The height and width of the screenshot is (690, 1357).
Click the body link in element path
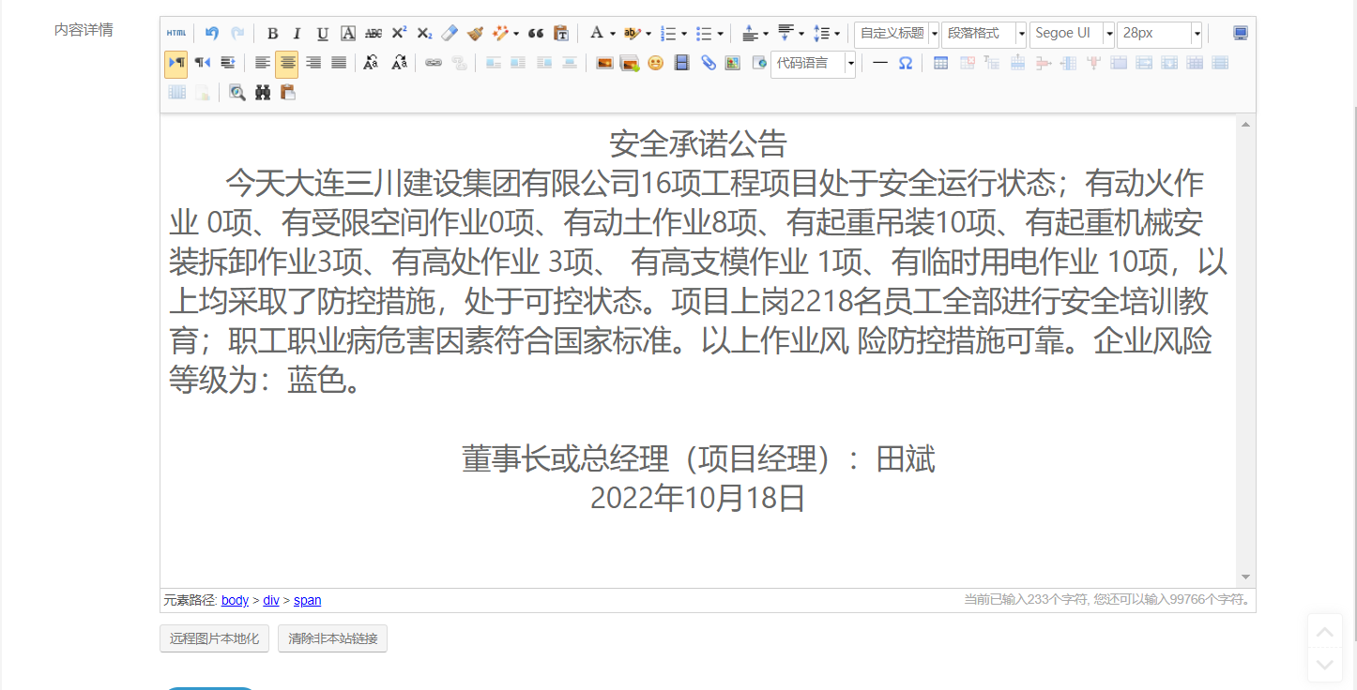pos(235,600)
